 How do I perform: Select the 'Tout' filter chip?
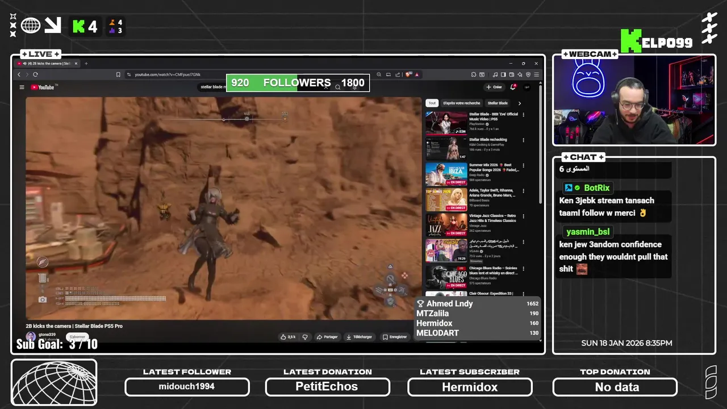click(x=432, y=103)
